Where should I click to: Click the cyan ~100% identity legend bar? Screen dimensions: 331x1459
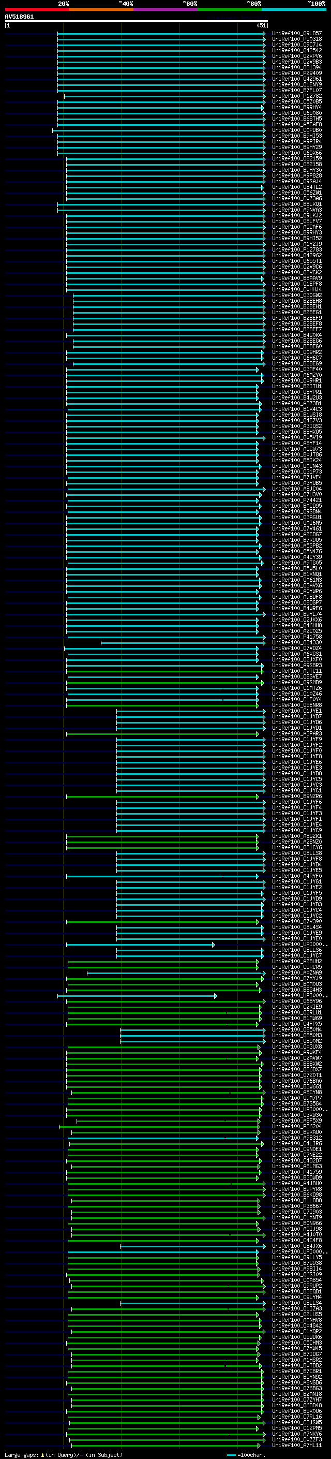coord(293,9)
